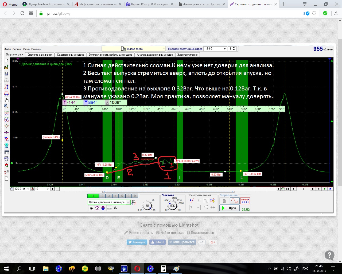Jump to first frame using skip-back icon
This screenshot has width=342, height=274.
pos(288,189)
